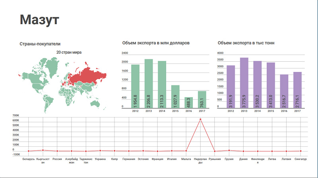Click the 2014 purple bar labeled 3 530.2
318x178 pixels.
tap(258, 85)
